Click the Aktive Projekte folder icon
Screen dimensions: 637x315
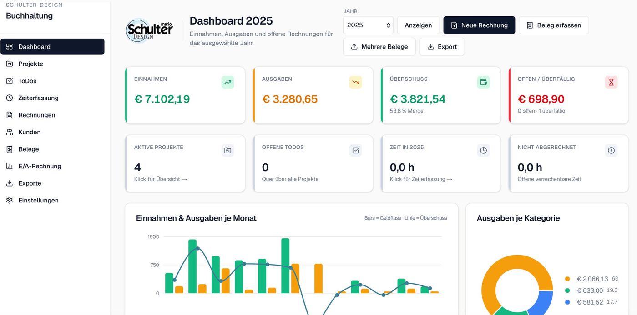point(228,150)
